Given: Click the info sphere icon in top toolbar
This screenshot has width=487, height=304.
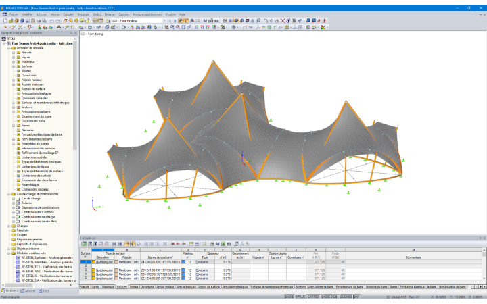Looking at the screenshot, I should tap(288, 20).
